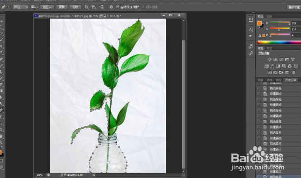Add a Brightness/Contrast adjustment
The image size is (301, 178).
pos(269,60)
